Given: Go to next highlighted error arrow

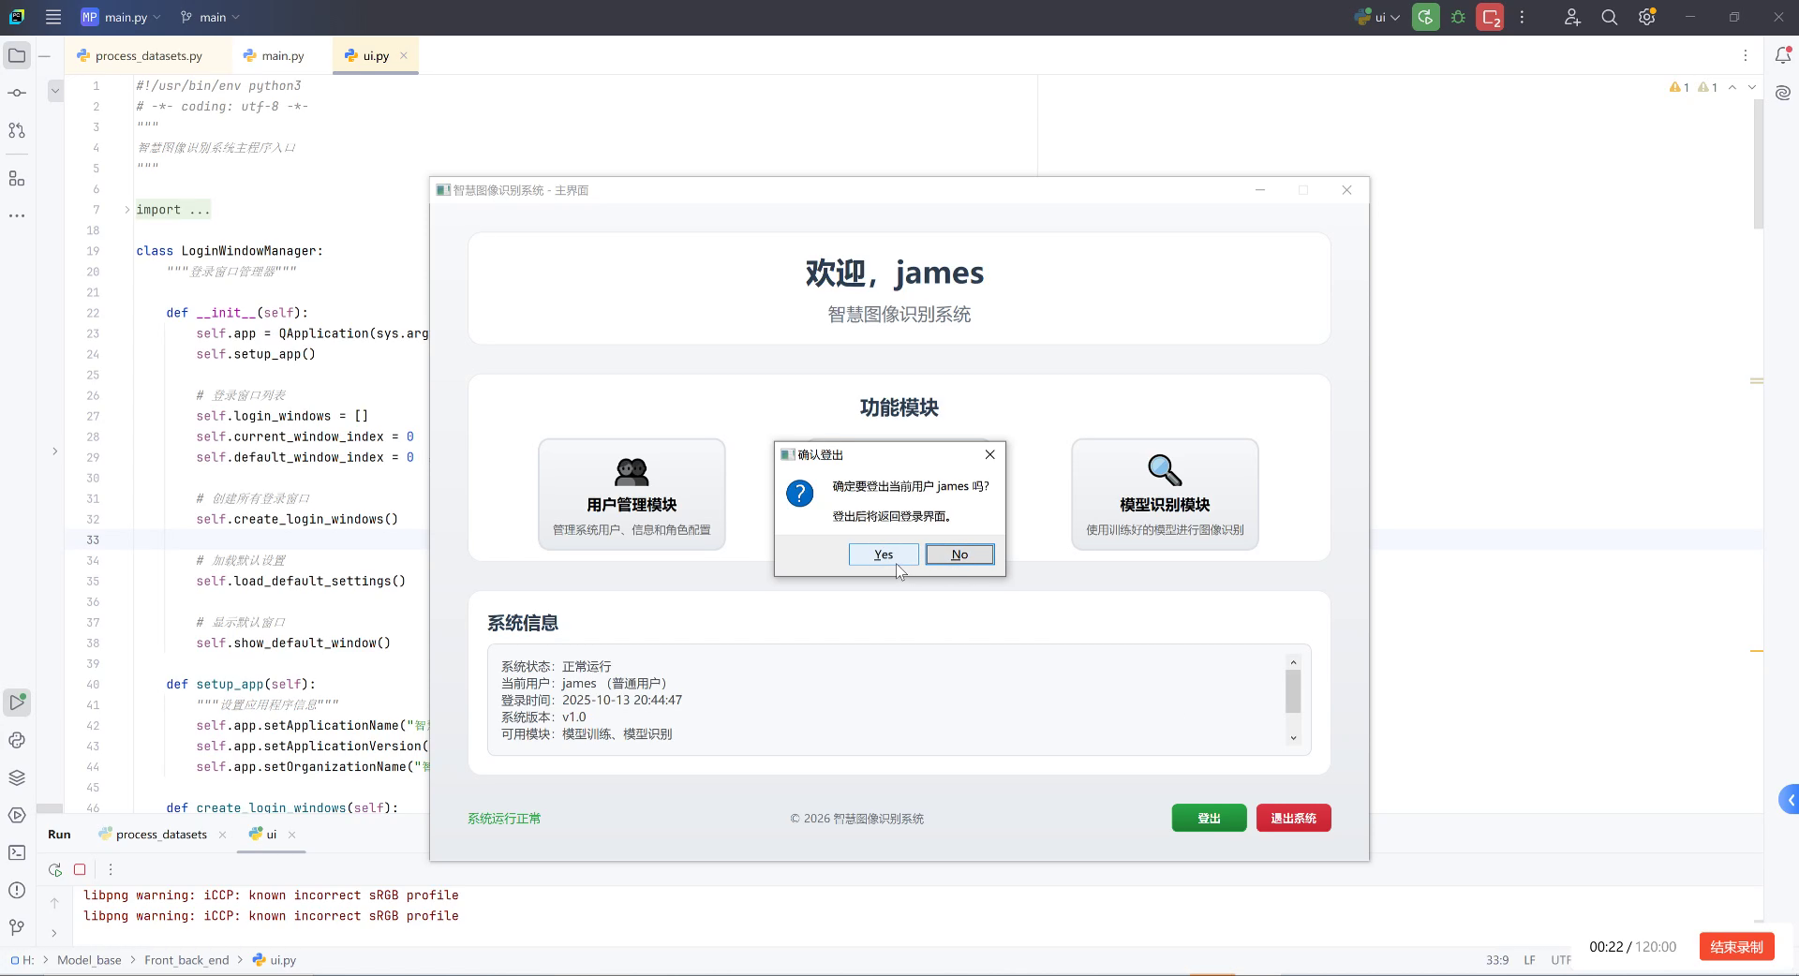Looking at the screenshot, I should pos(1752,87).
